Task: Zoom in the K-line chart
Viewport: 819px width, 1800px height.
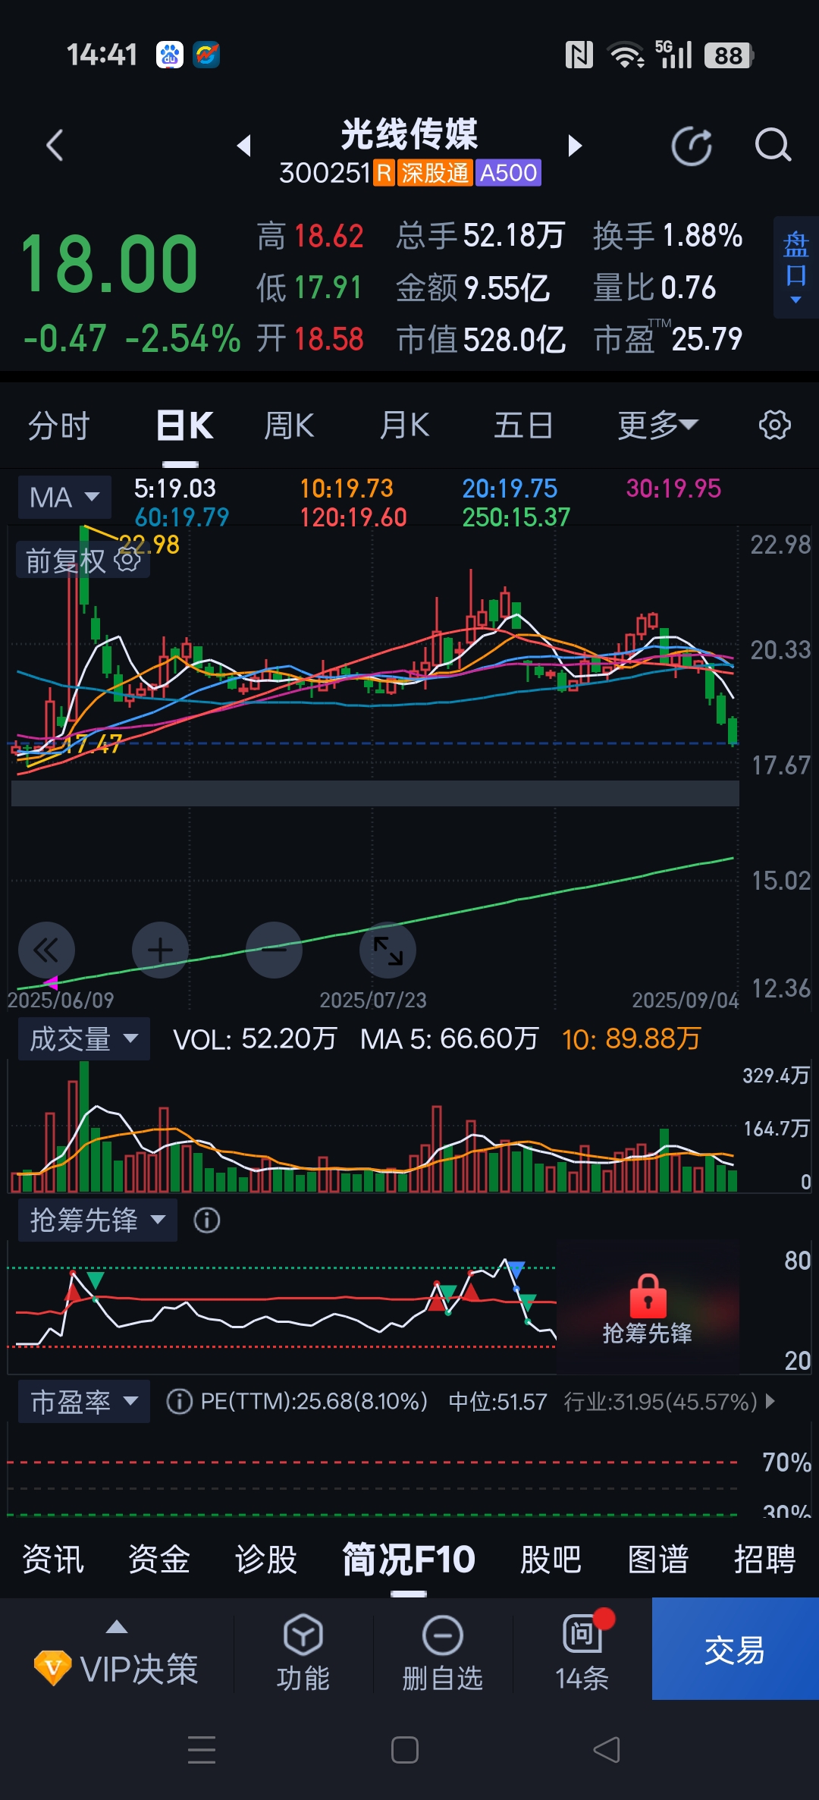Action: 160,950
